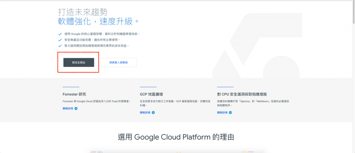
Task: Click the 前往主控台 button
Action: (79, 62)
